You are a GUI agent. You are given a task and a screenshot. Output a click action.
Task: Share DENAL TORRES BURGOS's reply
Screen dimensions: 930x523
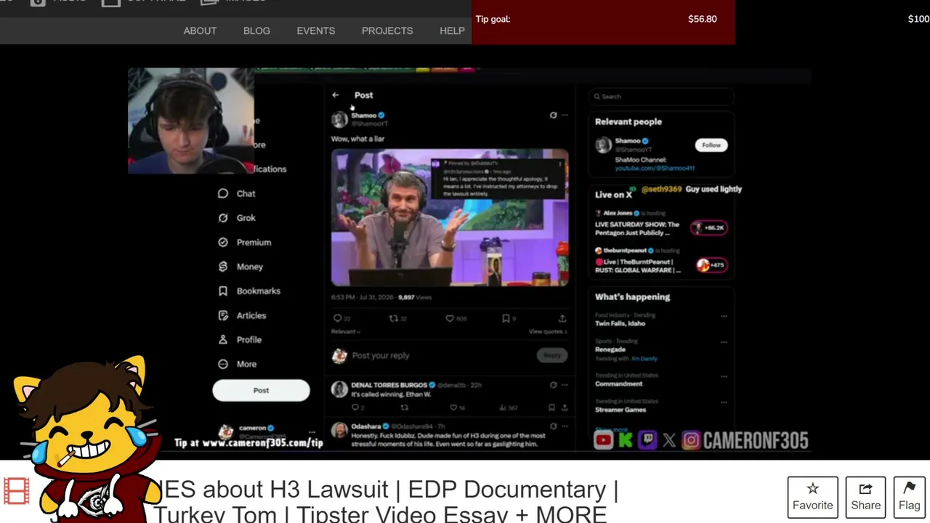tap(565, 408)
